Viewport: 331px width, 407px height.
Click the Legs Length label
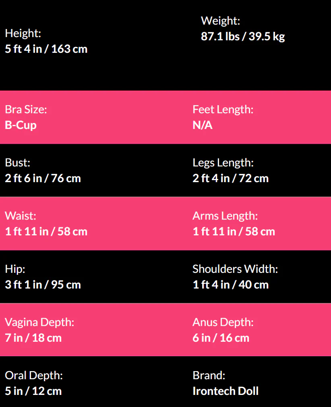click(223, 163)
